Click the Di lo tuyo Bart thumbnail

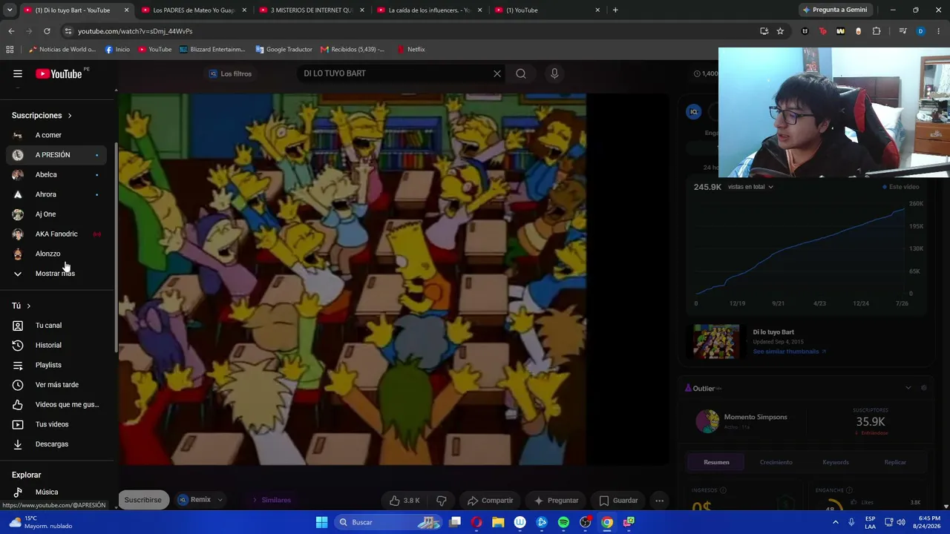click(716, 342)
